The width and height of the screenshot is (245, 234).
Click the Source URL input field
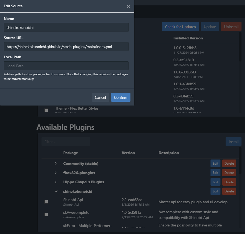pos(66,46)
